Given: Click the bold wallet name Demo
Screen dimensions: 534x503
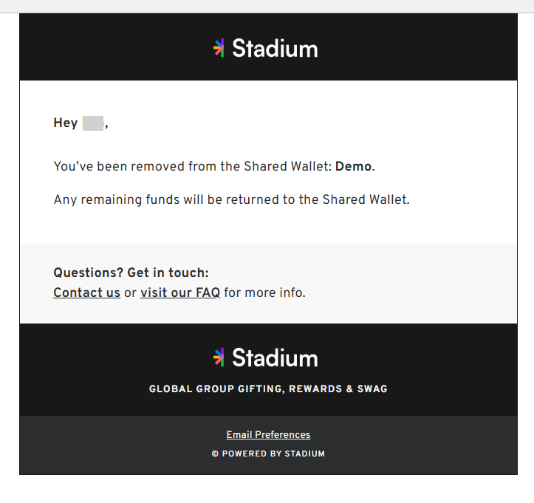Looking at the screenshot, I should pyautogui.click(x=354, y=166).
